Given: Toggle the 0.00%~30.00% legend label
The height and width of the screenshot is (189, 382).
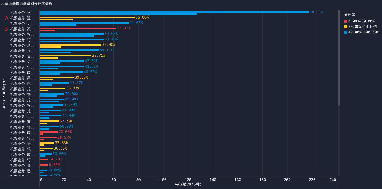Looking at the screenshot, I should click(x=361, y=21).
